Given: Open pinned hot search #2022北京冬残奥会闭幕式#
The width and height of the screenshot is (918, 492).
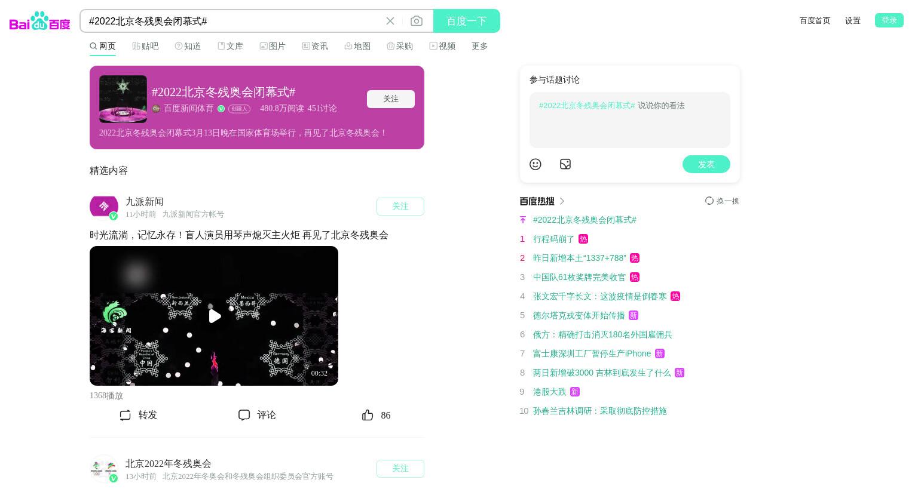Looking at the screenshot, I should point(585,220).
